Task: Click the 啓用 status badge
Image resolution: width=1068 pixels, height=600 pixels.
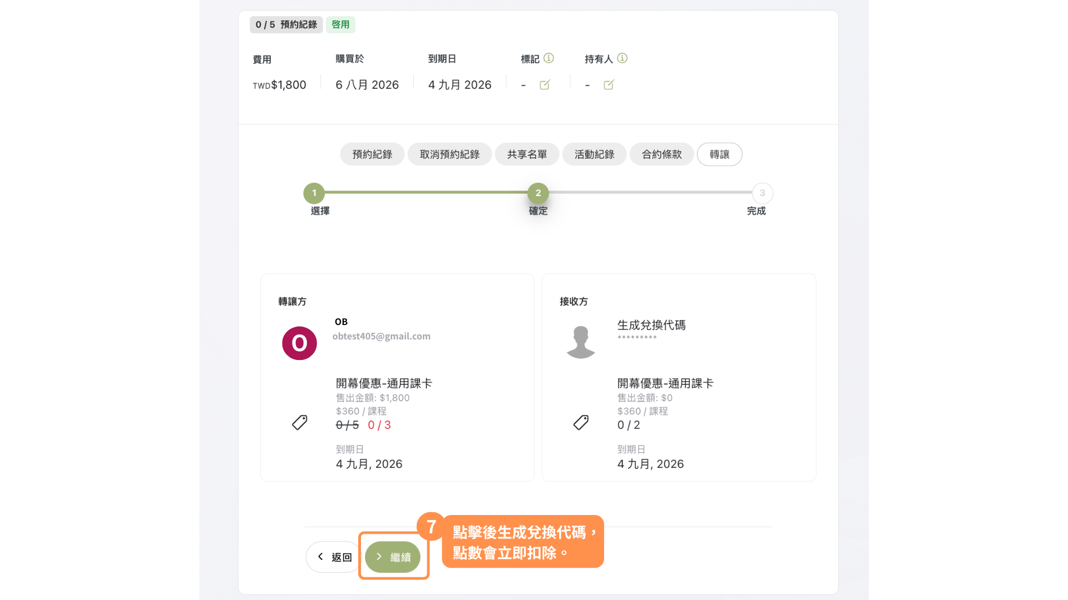Action: (340, 24)
